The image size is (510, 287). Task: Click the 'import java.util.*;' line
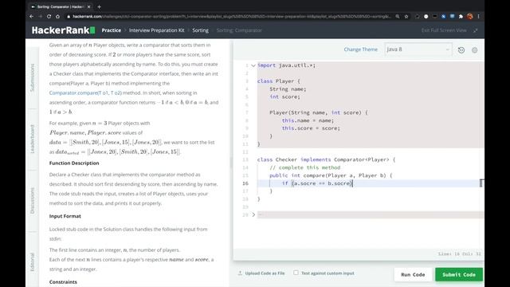286,65
